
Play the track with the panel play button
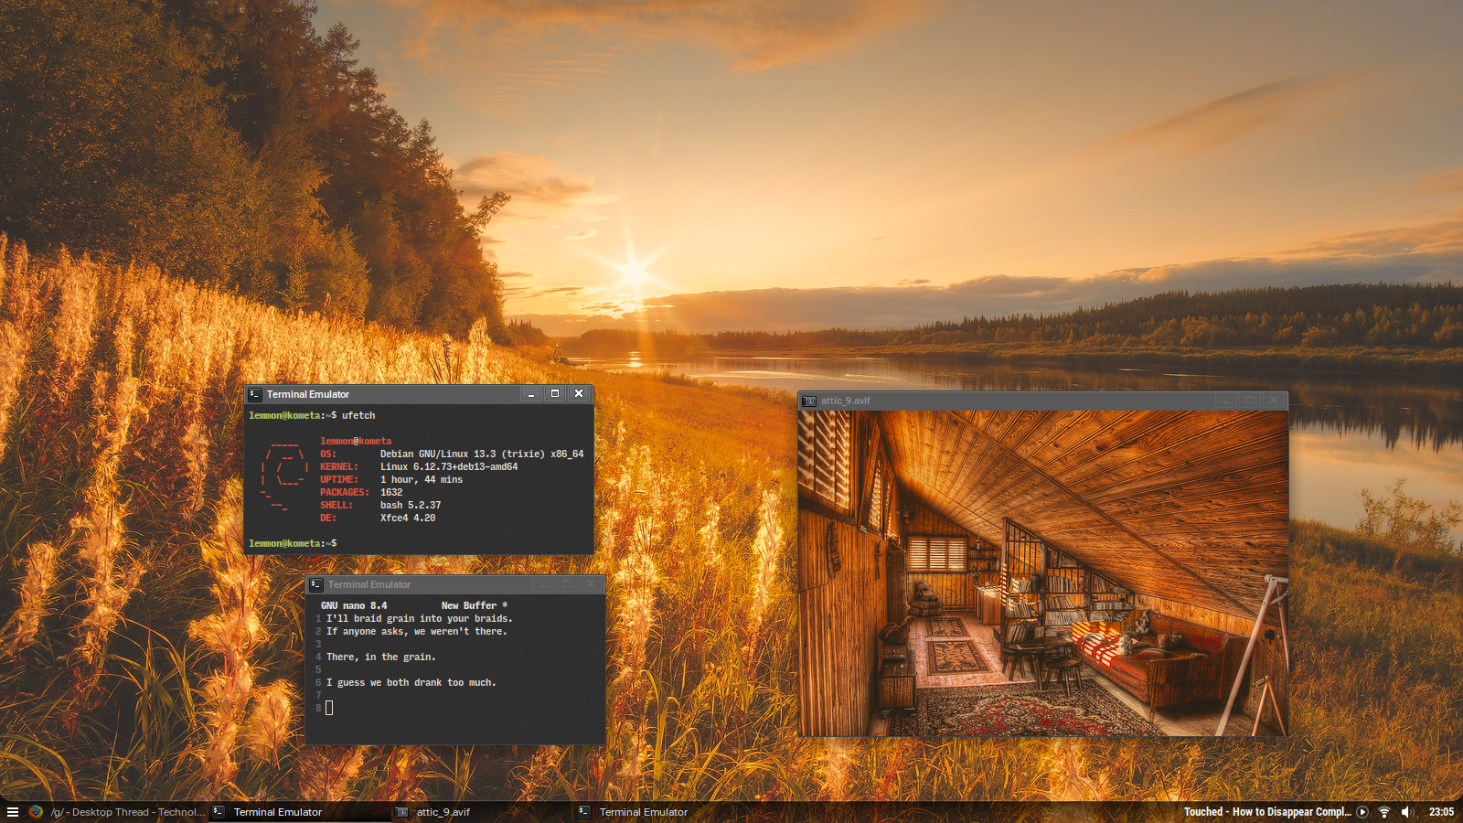tap(1362, 812)
